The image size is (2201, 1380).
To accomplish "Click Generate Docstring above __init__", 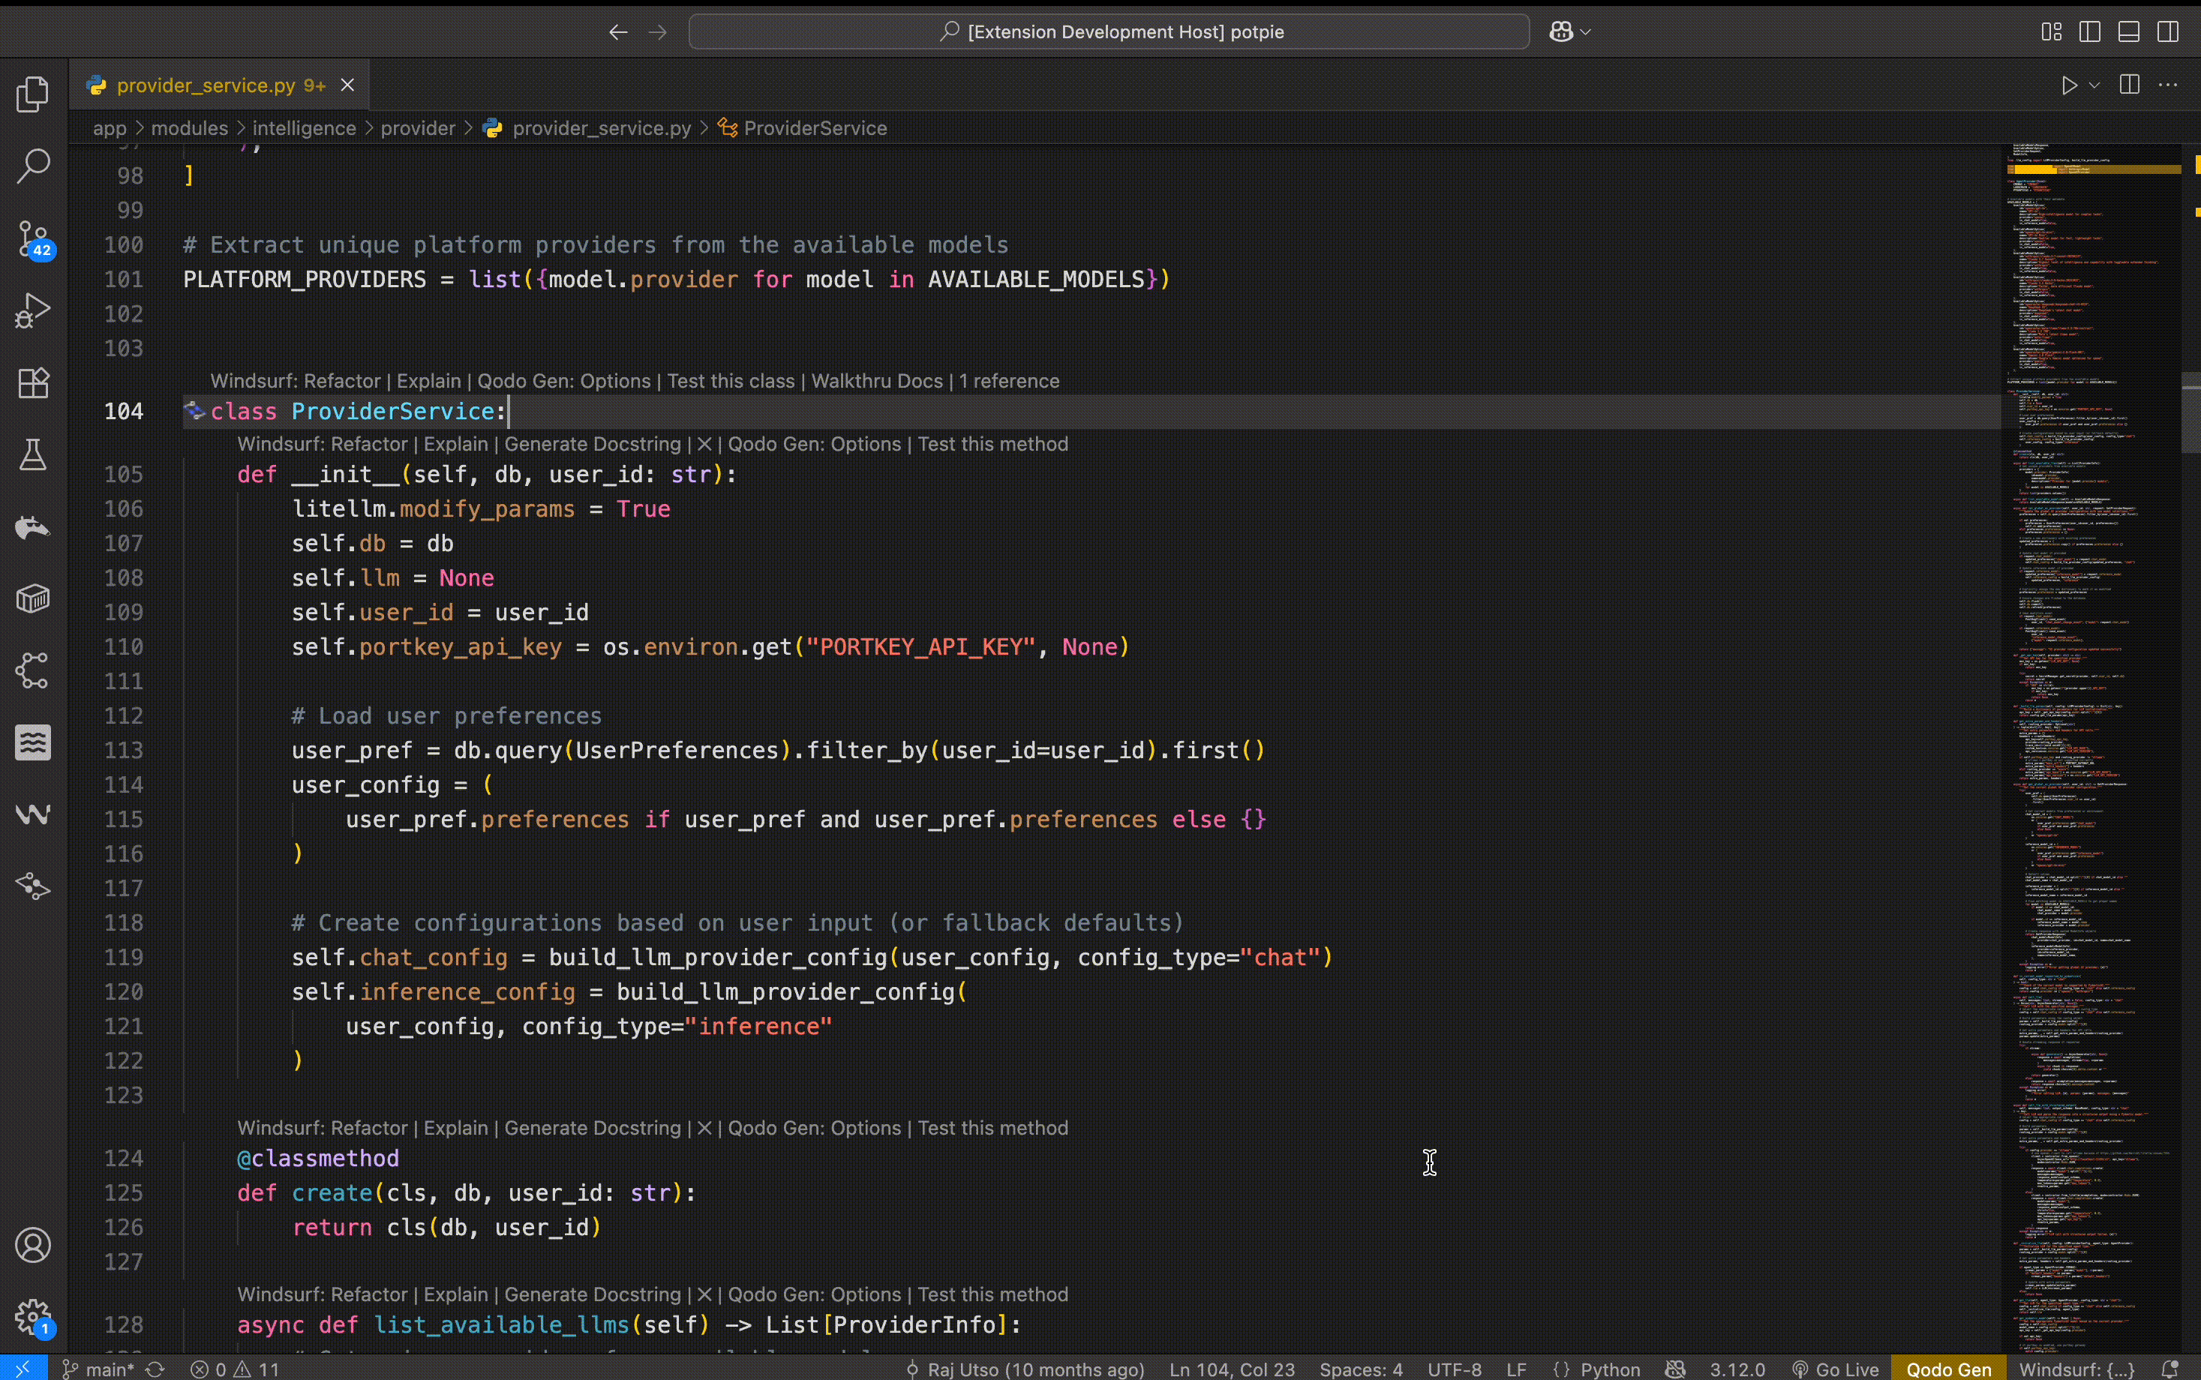I will click(x=592, y=443).
